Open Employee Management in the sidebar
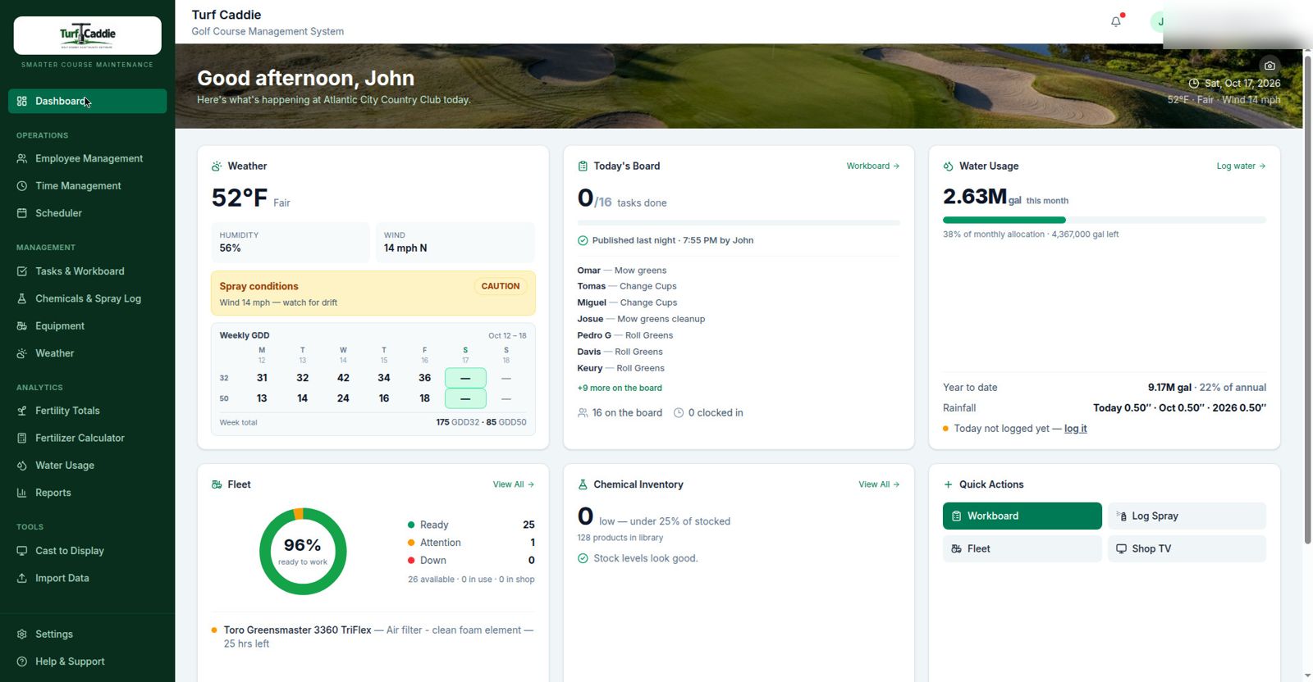The width and height of the screenshot is (1313, 682). 88,159
